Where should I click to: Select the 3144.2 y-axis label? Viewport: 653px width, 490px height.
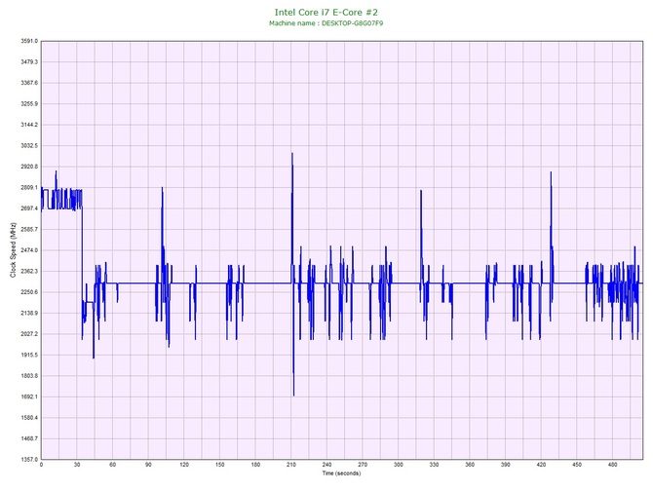[x=29, y=125]
